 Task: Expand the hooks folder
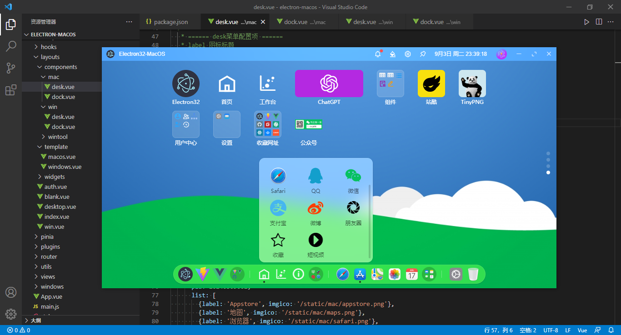(x=81, y=47)
